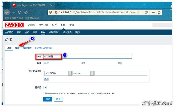174x107 pixels.
Task: Go to the browser home page icon
Action: (26, 12)
